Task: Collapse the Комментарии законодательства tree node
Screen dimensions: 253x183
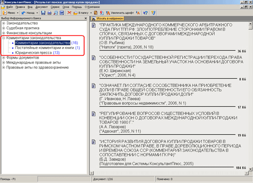Action: click(x=3, y=38)
